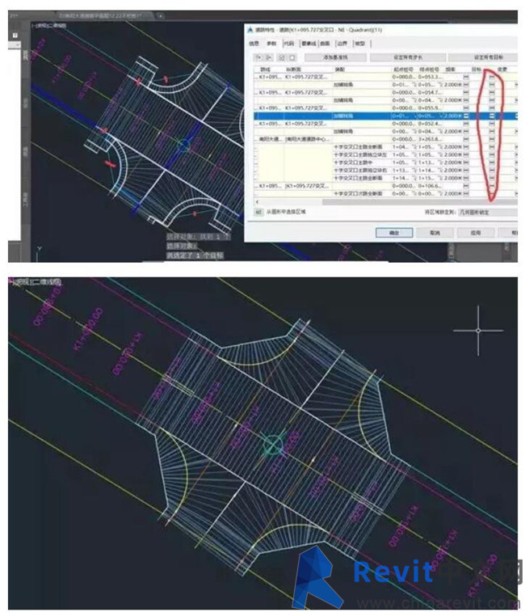The width and height of the screenshot is (525, 612).
Task: Open target editor for 0+053.3 baseline row
Action: [491, 77]
